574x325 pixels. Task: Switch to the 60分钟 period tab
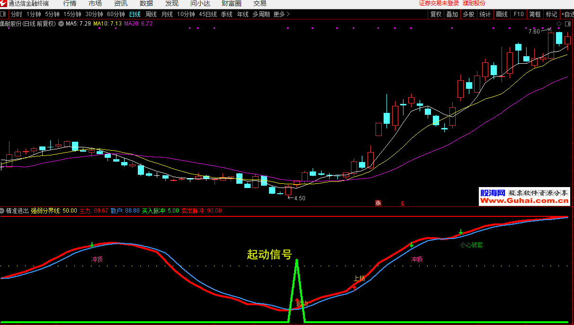tap(116, 14)
